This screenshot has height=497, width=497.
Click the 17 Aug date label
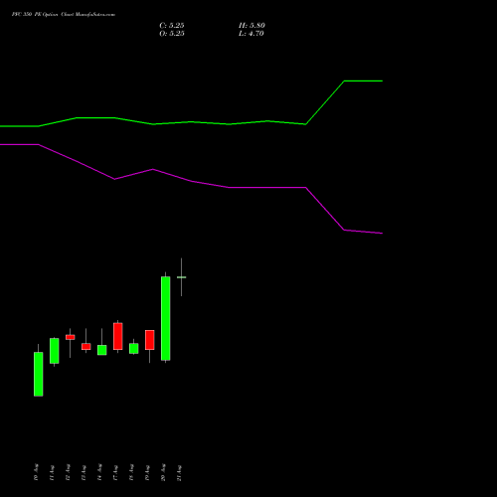tap(115, 472)
